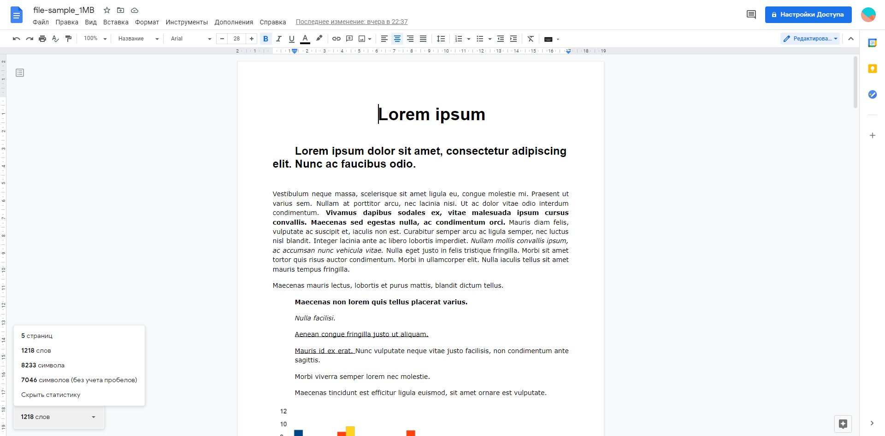Open the highlight color marker
This screenshot has height=436, width=885.
pos(319,39)
